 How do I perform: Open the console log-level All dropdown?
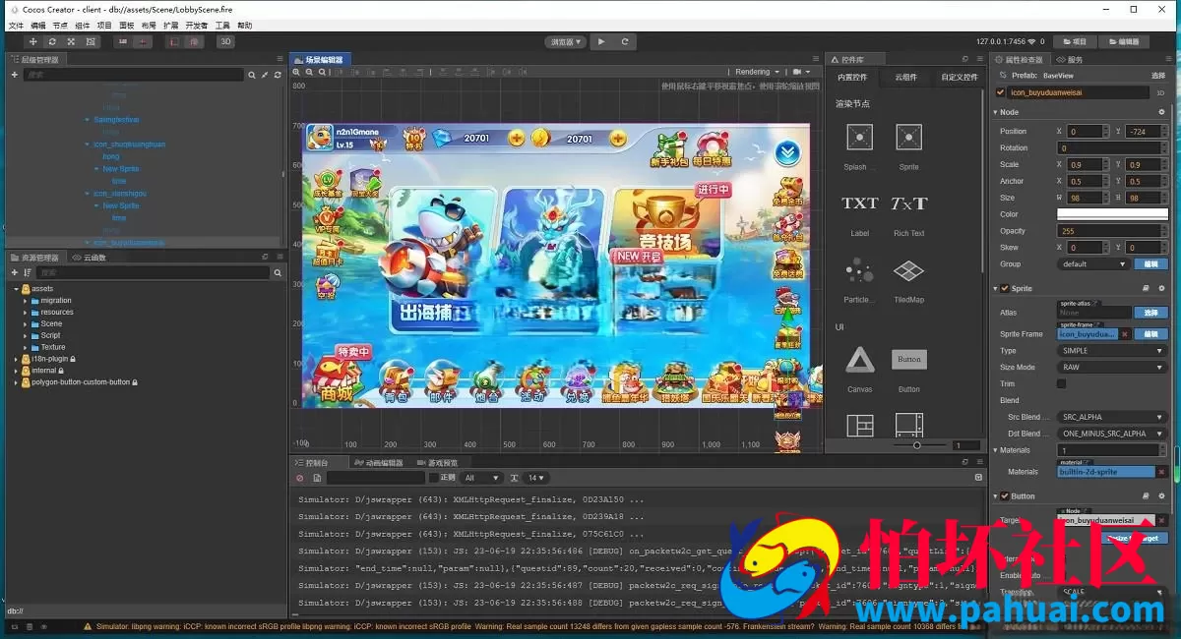tap(482, 478)
